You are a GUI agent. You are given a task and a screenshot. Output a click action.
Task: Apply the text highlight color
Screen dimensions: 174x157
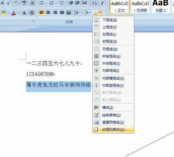click(4, 13)
